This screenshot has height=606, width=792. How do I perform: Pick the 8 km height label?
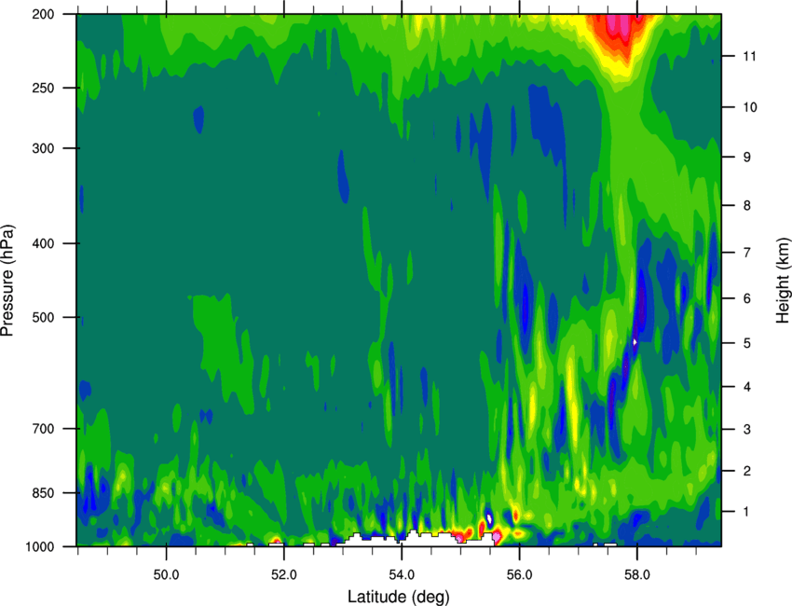(x=747, y=206)
